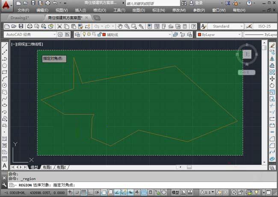The image size is (278, 197).
Task: Click the Plot (print) icon in the toolbar
Action: (x=30, y=26)
